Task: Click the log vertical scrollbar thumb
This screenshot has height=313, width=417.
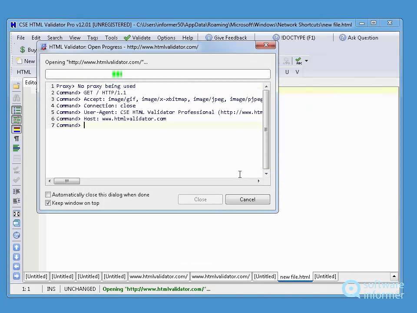Action: point(266,130)
